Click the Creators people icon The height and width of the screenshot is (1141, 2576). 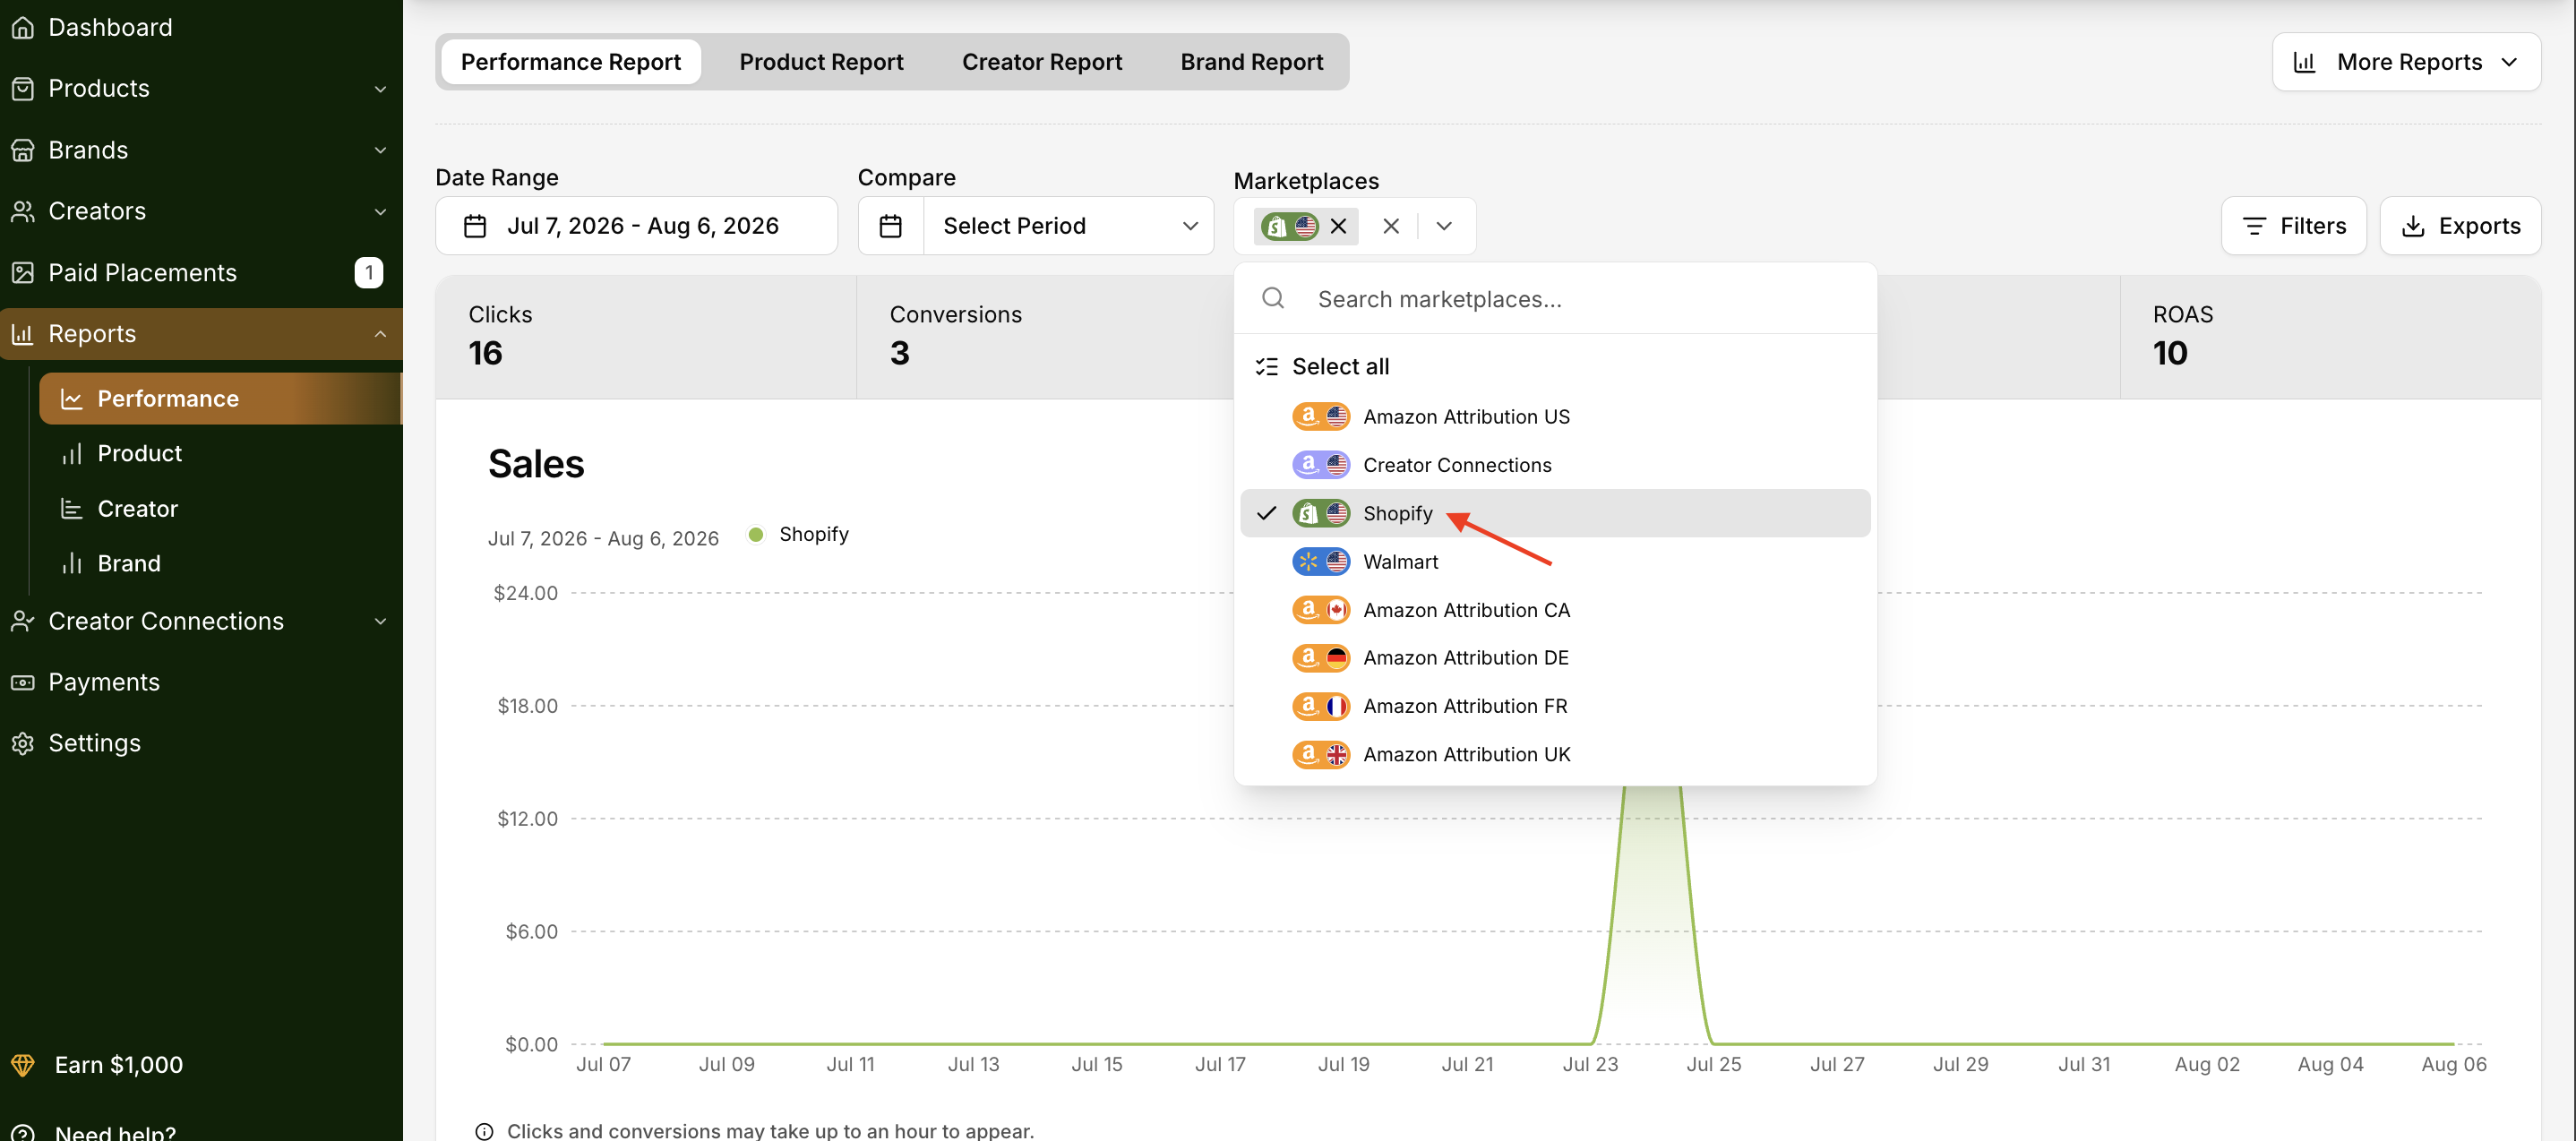pyautogui.click(x=22, y=211)
